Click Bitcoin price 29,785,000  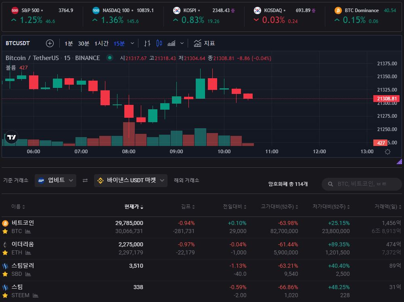click(129, 223)
